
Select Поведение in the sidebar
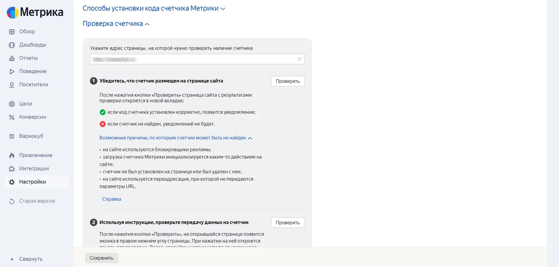[33, 71]
